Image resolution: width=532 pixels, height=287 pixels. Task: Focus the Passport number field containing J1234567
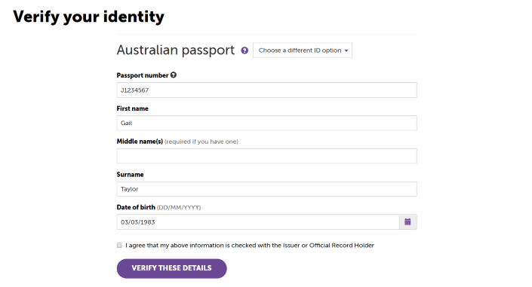click(x=266, y=90)
